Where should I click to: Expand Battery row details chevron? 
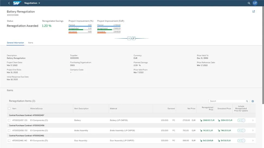coord(253,120)
